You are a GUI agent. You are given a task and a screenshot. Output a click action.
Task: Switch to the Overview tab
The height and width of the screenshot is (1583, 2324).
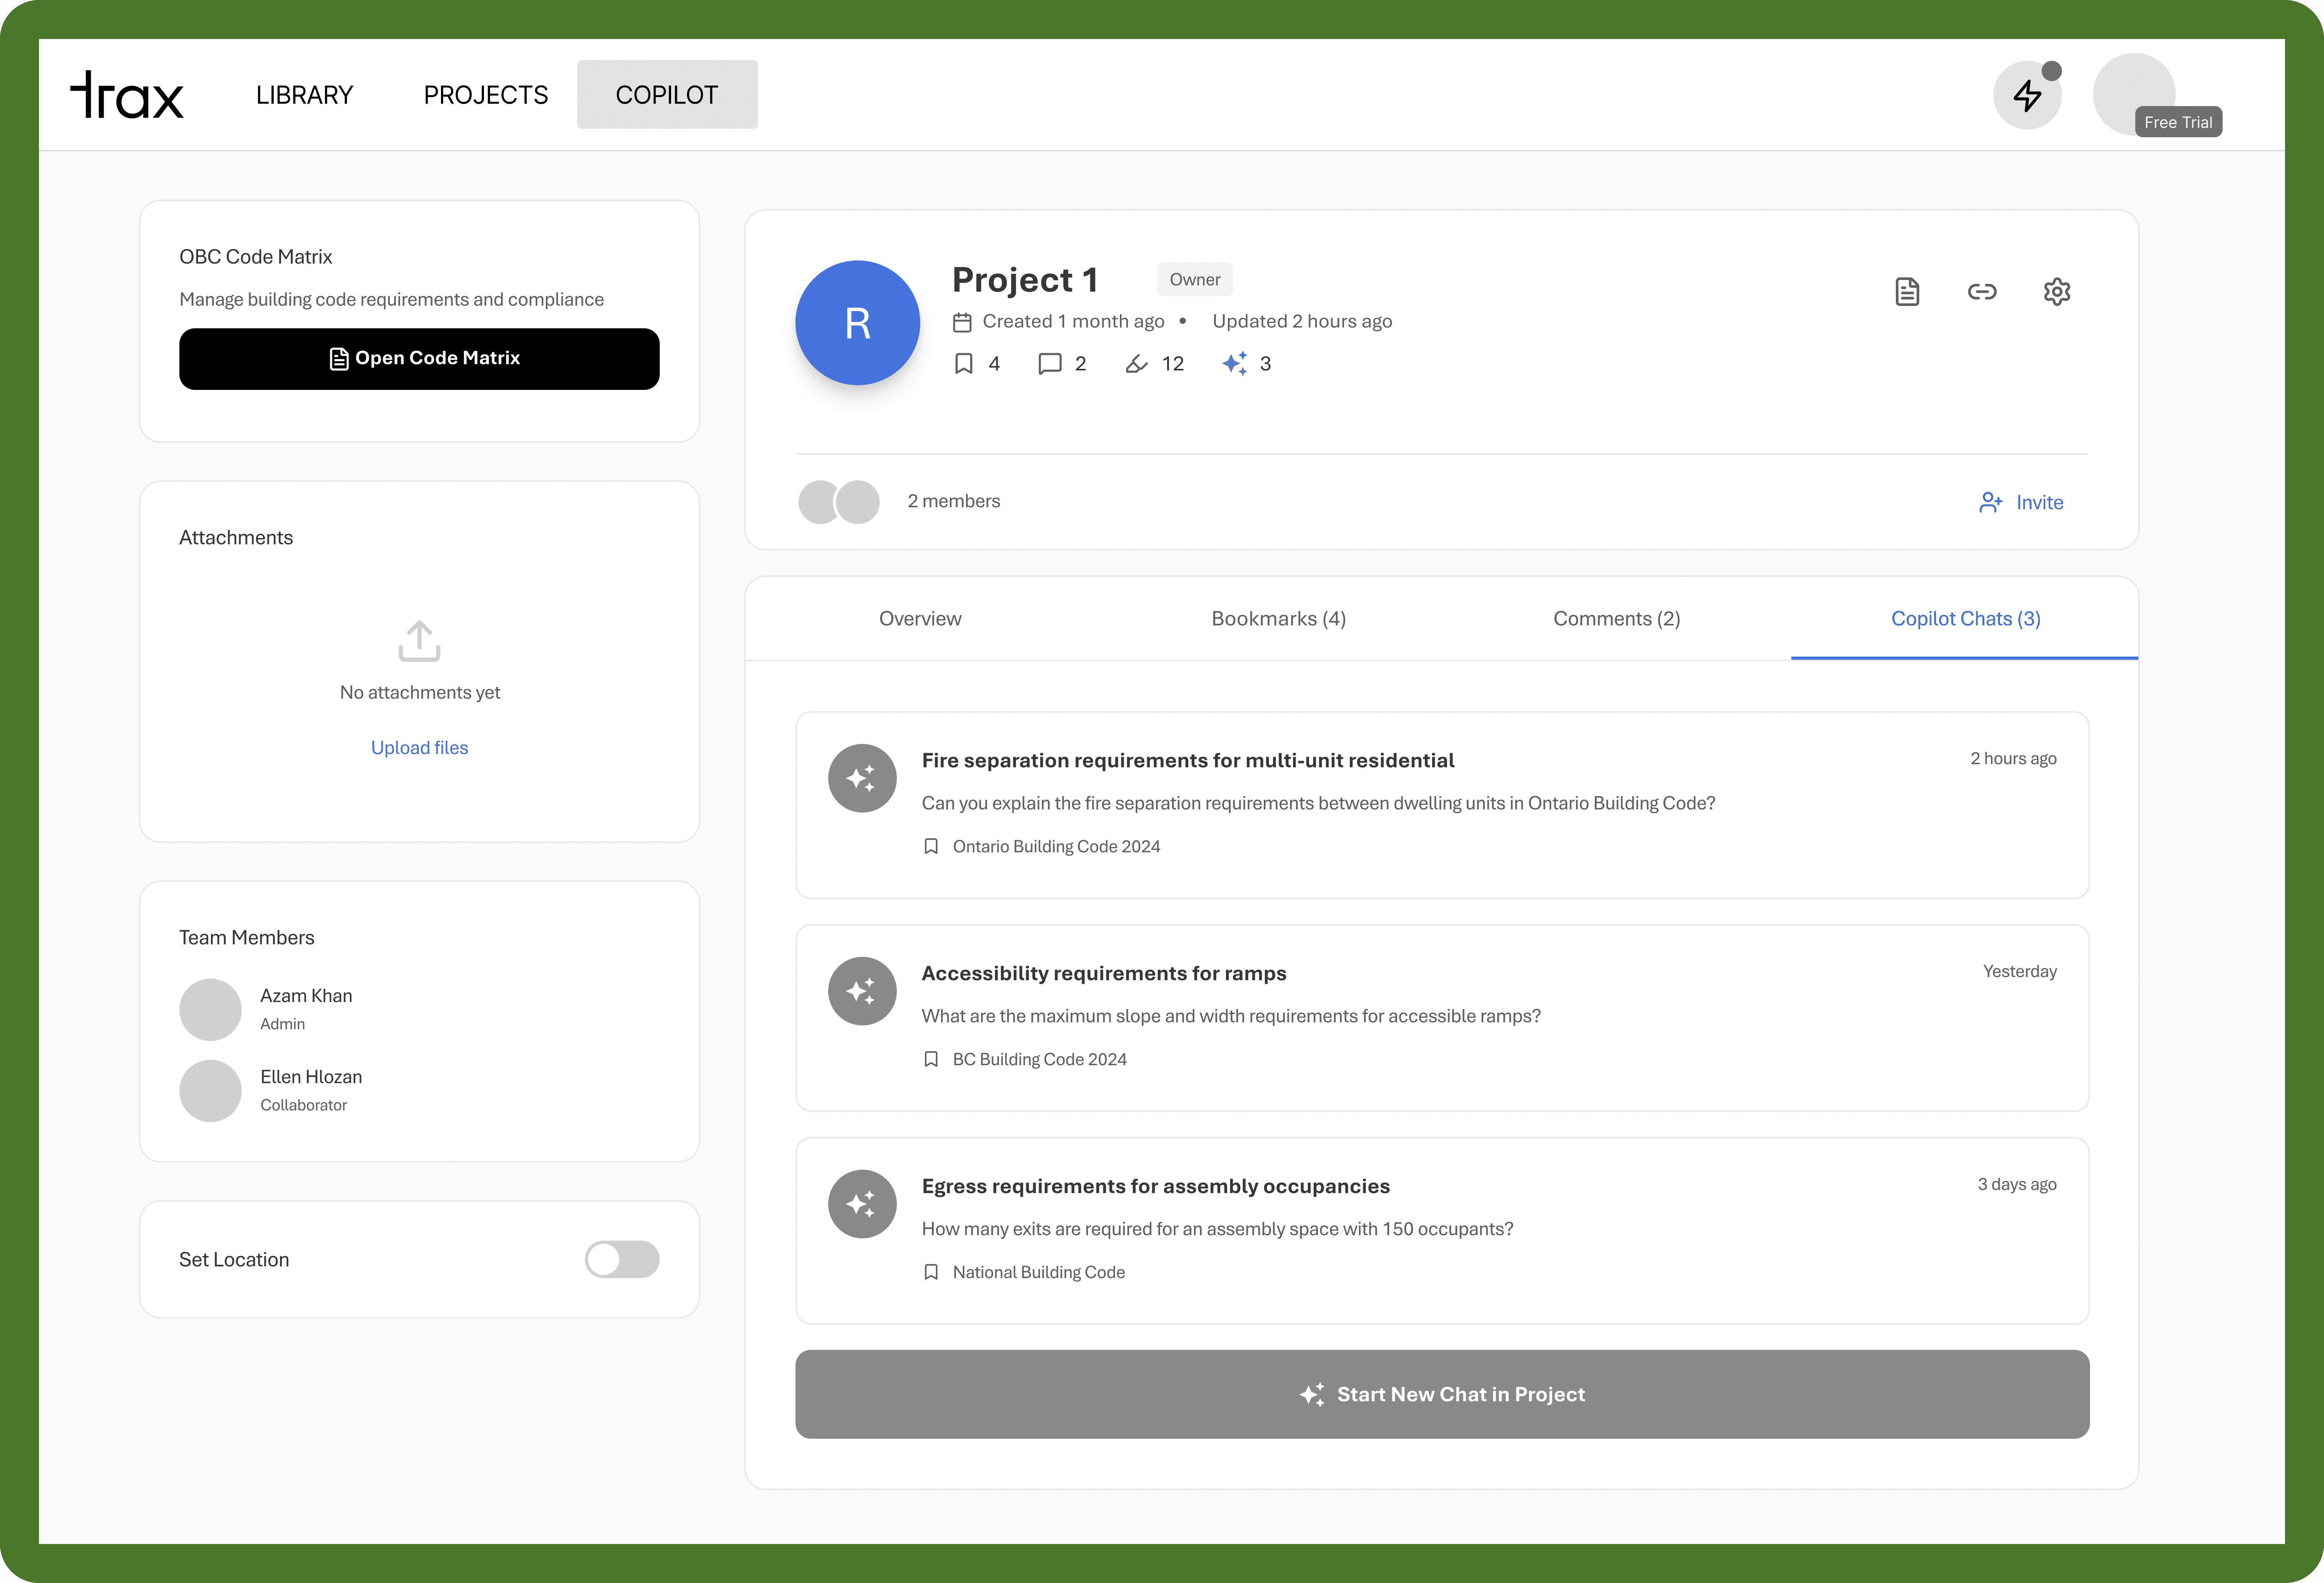[x=920, y=619]
